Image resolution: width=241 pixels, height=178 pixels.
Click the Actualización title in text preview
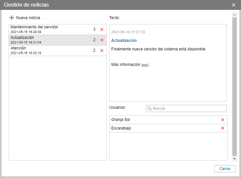click(x=124, y=41)
